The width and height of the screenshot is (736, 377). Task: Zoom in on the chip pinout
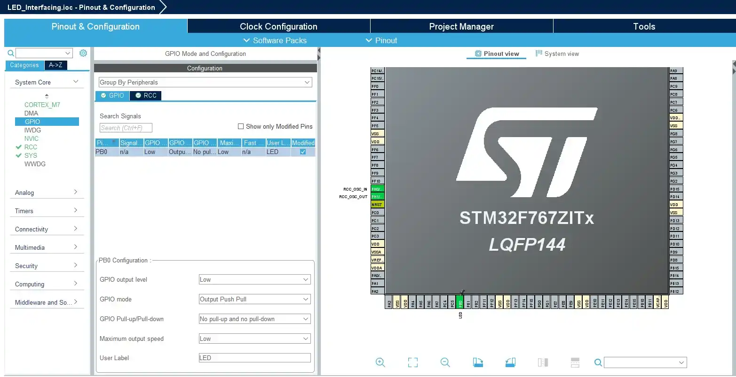point(380,362)
